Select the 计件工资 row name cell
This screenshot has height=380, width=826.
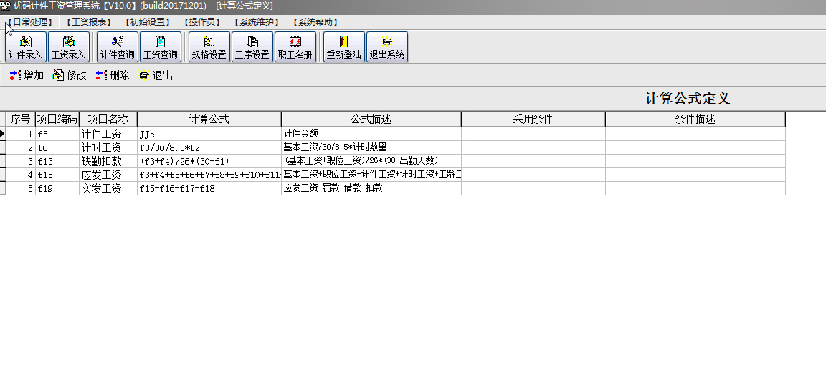click(x=108, y=134)
